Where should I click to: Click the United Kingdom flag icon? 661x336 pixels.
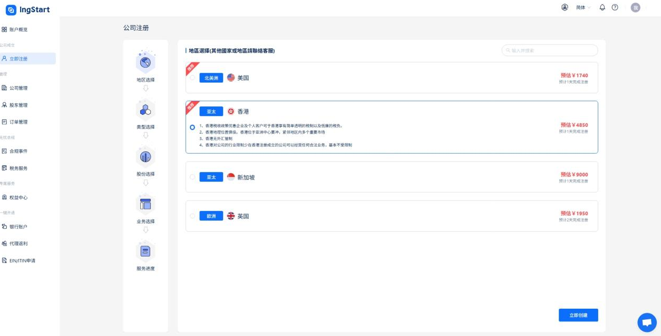[231, 216]
